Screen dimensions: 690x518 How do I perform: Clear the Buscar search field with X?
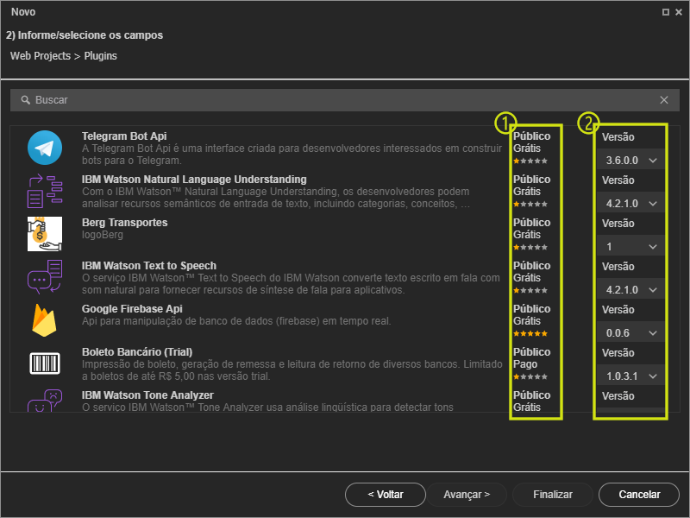(x=664, y=100)
